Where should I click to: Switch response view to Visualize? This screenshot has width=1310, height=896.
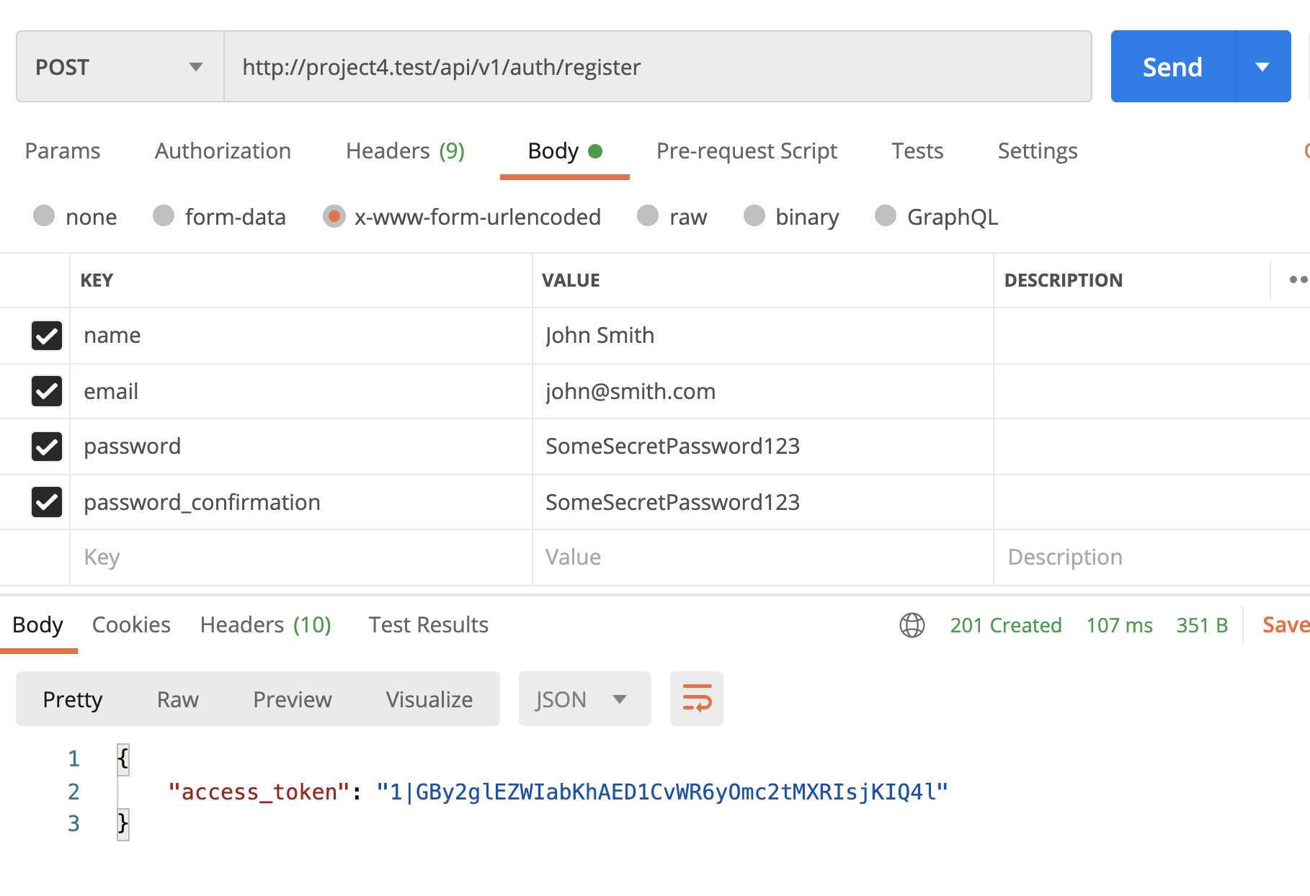[x=429, y=699]
